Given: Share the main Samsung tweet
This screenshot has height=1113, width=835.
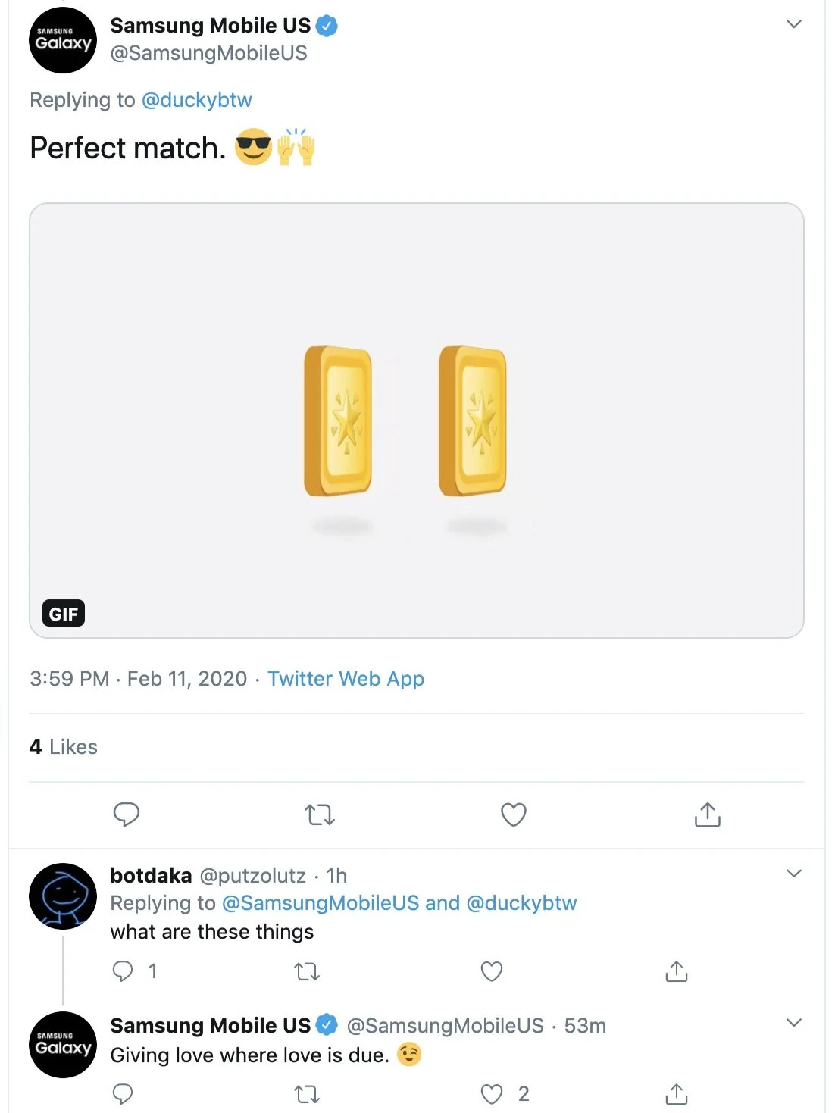Looking at the screenshot, I should [707, 814].
